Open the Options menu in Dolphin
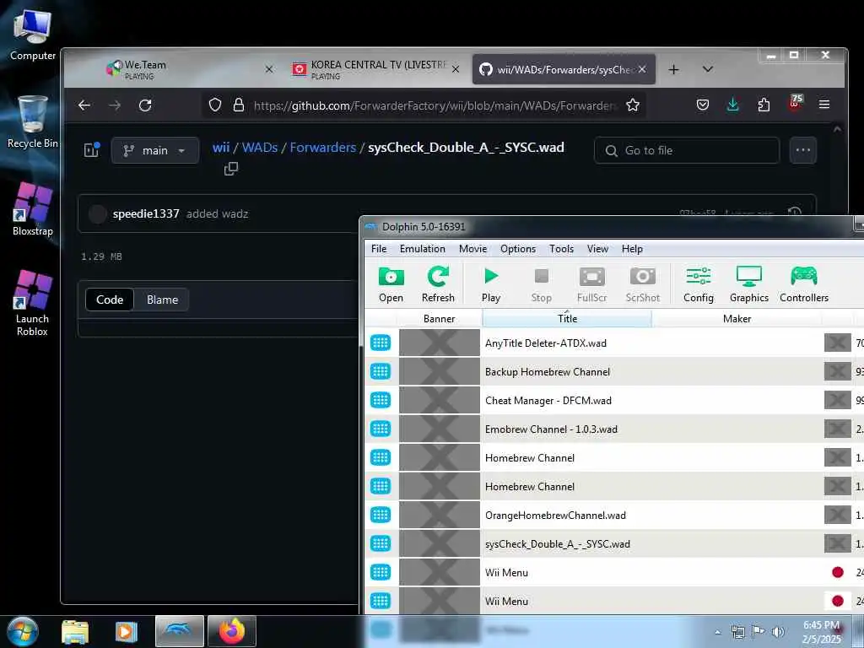The height and width of the screenshot is (648, 864). pyautogui.click(x=517, y=249)
